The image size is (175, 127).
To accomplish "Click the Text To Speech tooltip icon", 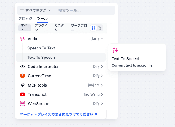I will [x=115, y=50].
